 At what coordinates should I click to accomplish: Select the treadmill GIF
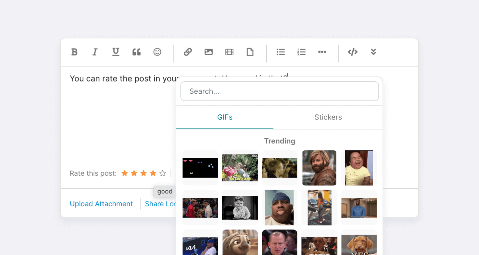point(319,208)
